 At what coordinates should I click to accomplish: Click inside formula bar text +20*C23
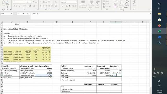(x=35, y=14)
